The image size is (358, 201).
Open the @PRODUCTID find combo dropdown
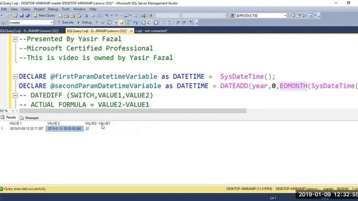click(x=285, y=16)
